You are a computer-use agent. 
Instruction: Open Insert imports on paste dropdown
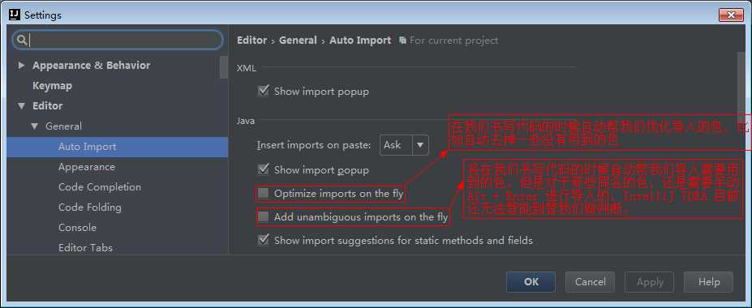[x=404, y=144]
